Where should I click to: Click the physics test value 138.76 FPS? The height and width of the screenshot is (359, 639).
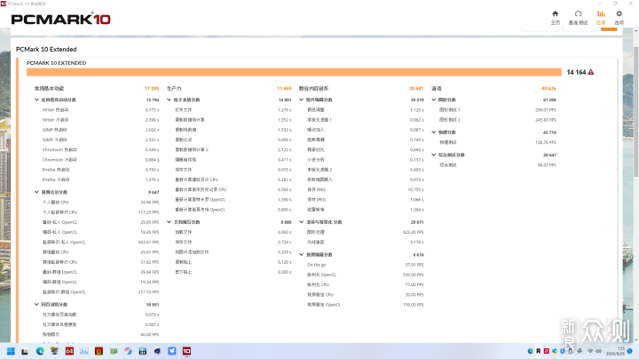(546, 142)
